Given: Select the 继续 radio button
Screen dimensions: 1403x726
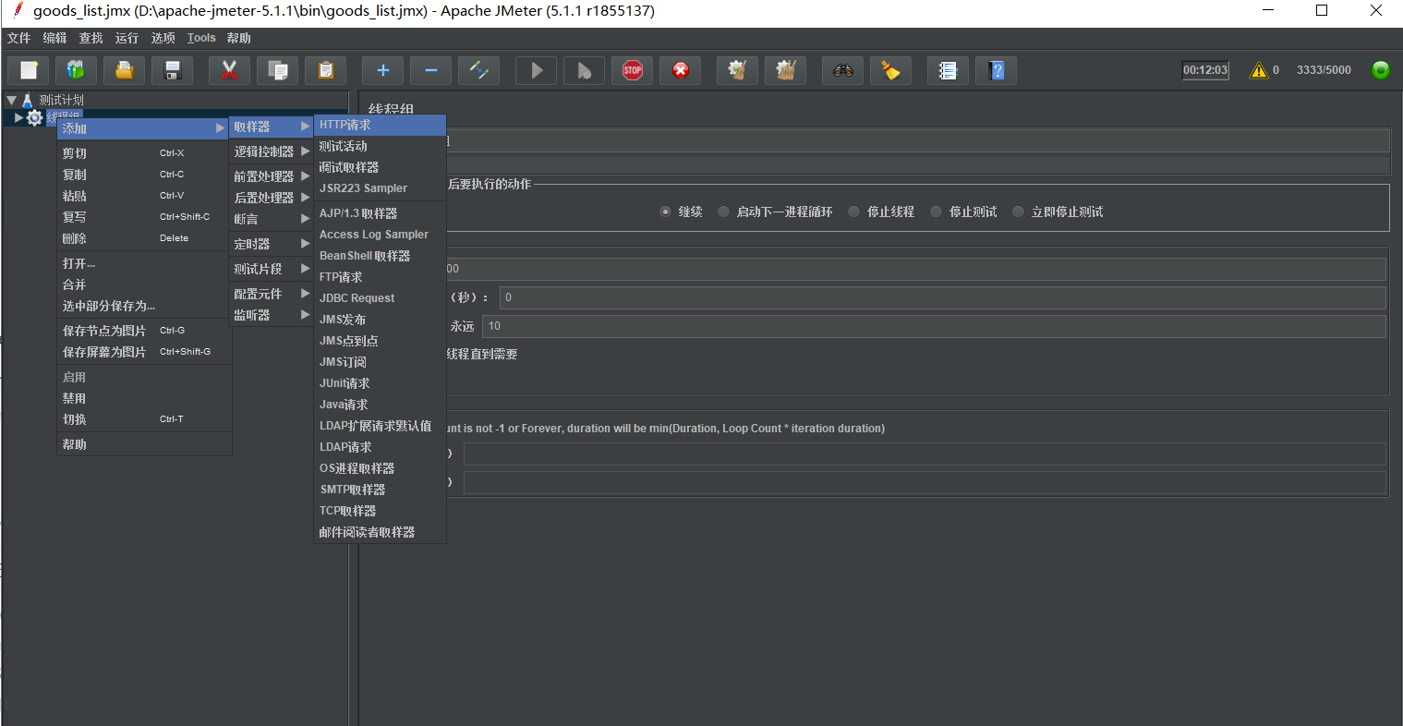Looking at the screenshot, I should coord(665,212).
